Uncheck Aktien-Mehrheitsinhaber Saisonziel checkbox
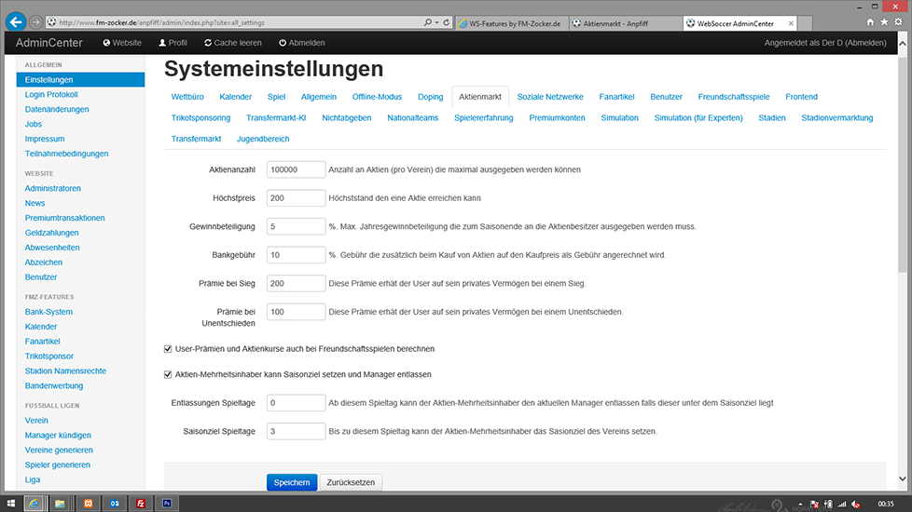Image resolution: width=912 pixels, height=512 pixels. tap(168, 374)
